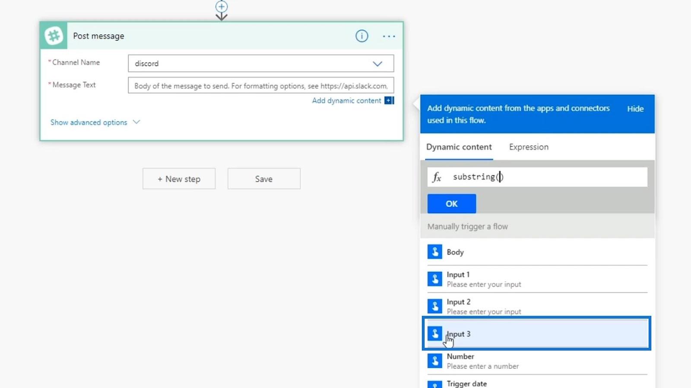Click the Slack hashtag icon on Post message card
The width and height of the screenshot is (691, 388).
coord(54,36)
